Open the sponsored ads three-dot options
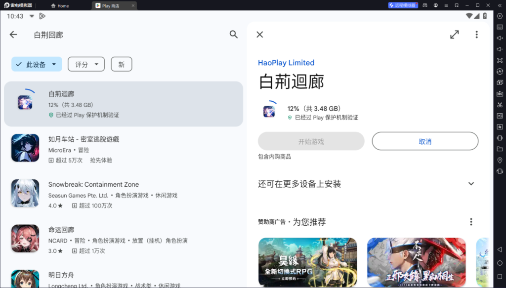Viewport: 506px width, 288px height. pos(471,222)
